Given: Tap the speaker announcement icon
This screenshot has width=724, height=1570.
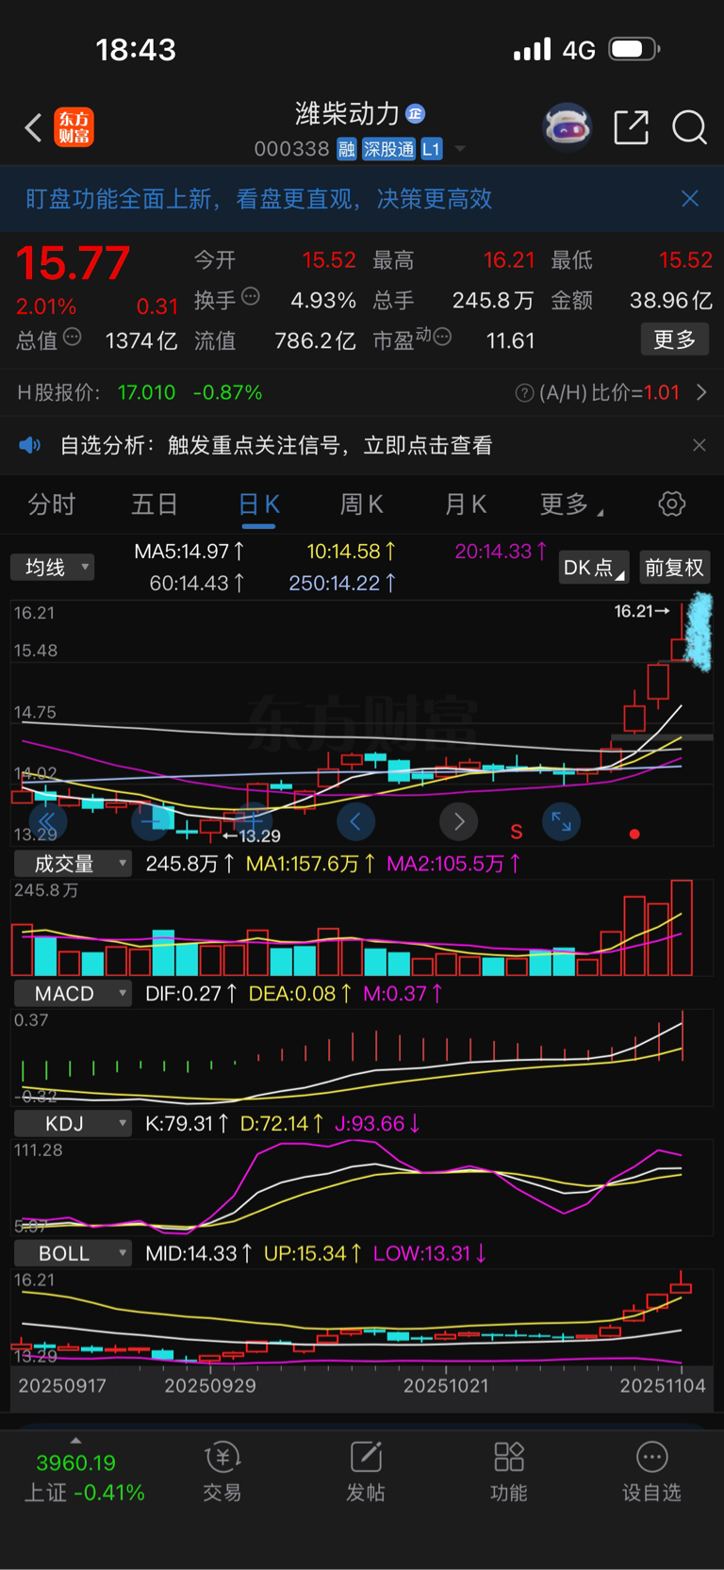Looking at the screenshot, I should click(x=30, y=445).
